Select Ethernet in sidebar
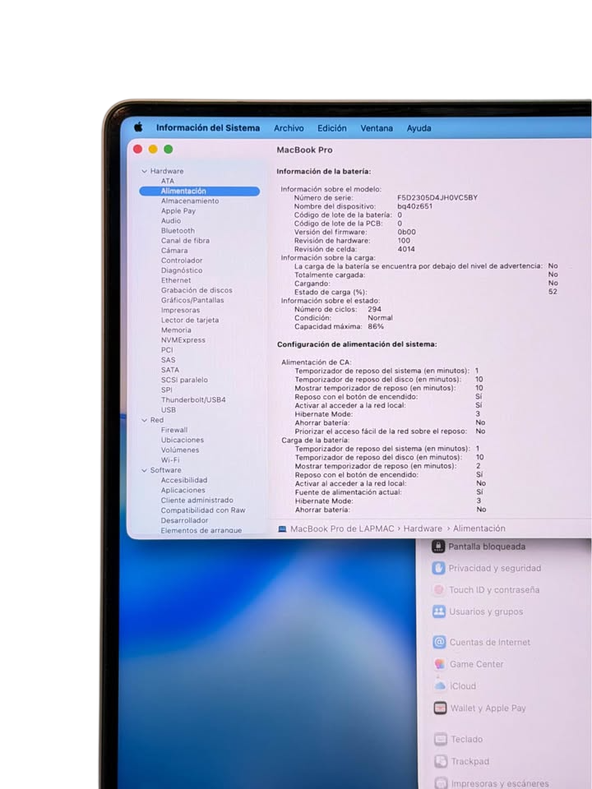Viewport: 592px width, 789px height. tap(176, 280)
